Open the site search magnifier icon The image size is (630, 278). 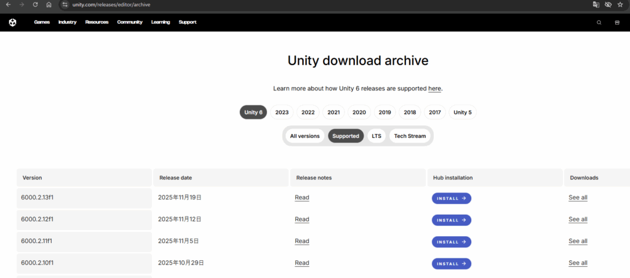(599, 22)
